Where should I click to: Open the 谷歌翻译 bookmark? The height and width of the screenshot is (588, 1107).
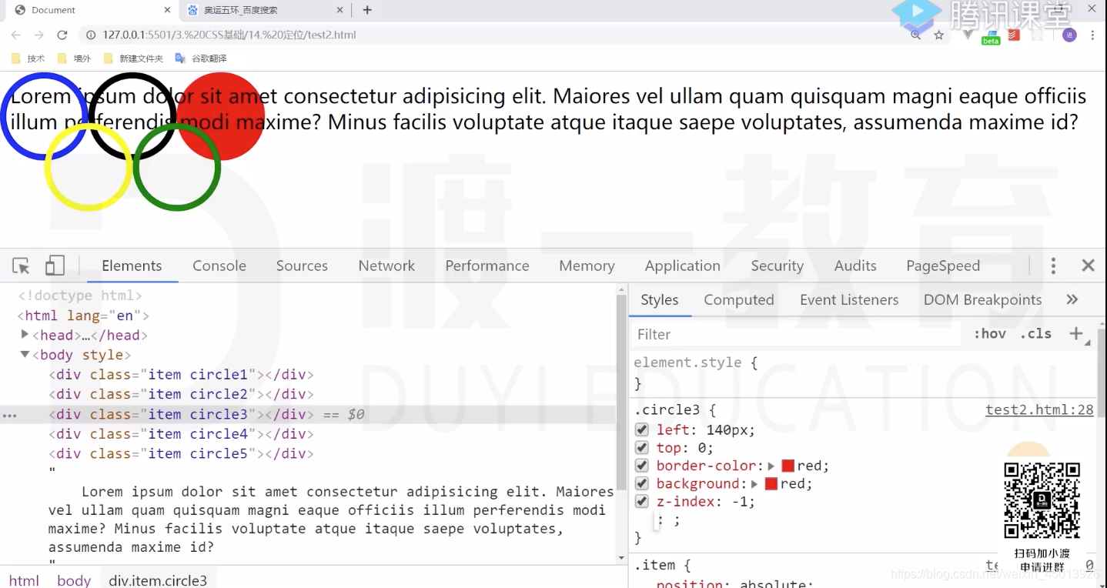201,58
